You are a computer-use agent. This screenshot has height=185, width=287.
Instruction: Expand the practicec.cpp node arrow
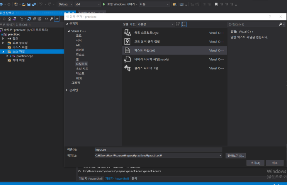click(7, 56)
